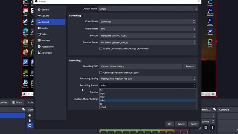Open the Accessibility settings section
The image size is (238, 134).
point(51,47)
